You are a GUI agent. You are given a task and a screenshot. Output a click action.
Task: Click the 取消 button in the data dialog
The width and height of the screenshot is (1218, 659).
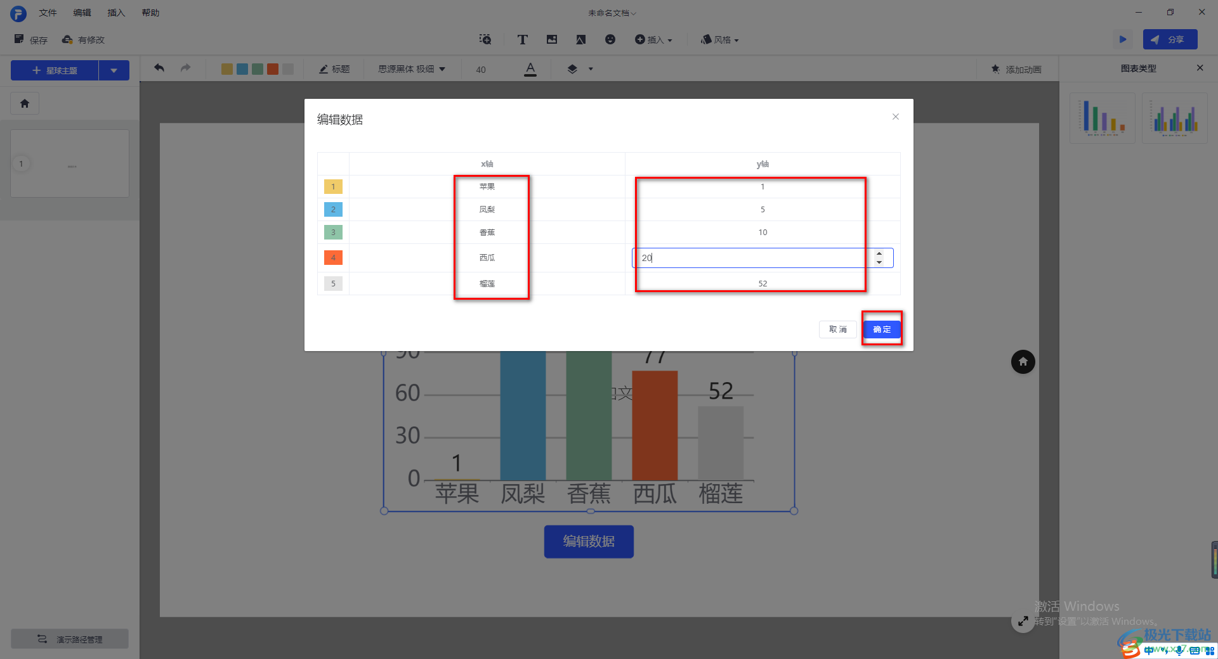838,329
